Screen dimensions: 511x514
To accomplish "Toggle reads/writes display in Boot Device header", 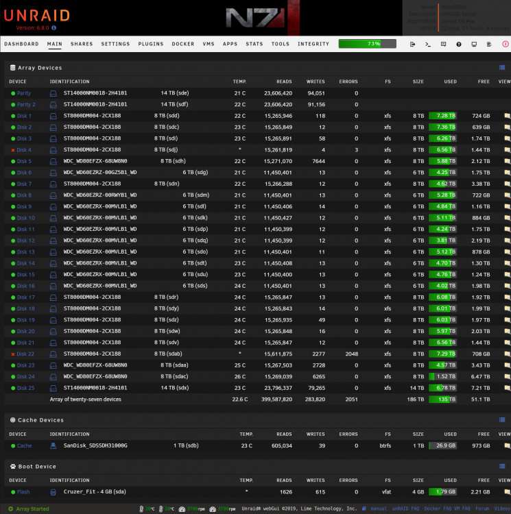I will coord(502,466).
